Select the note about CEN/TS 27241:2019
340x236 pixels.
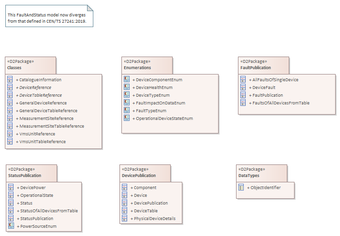[x=49, y=18]
